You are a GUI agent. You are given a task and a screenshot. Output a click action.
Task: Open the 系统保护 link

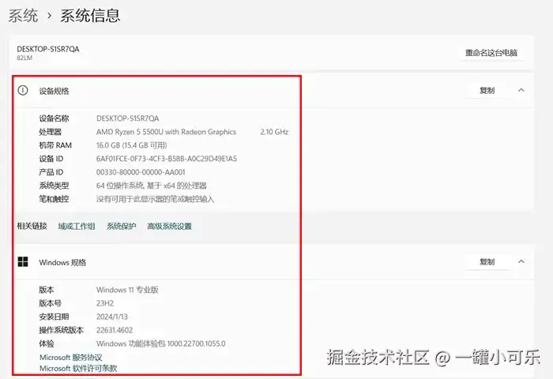(x=122, y=227)
